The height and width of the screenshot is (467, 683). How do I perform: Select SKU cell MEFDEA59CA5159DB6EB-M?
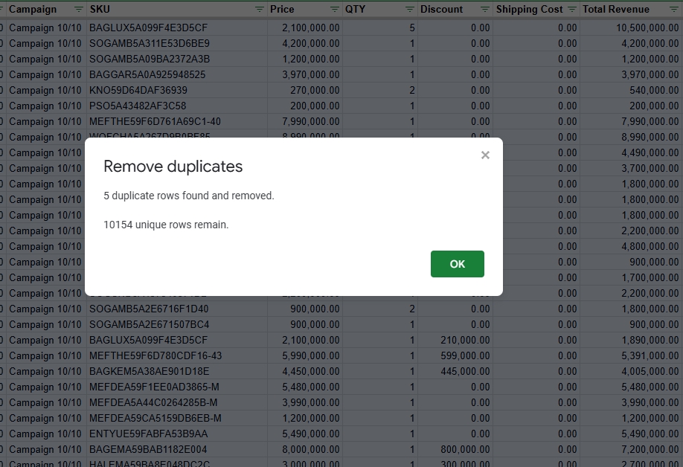click(x=177, y=419)
